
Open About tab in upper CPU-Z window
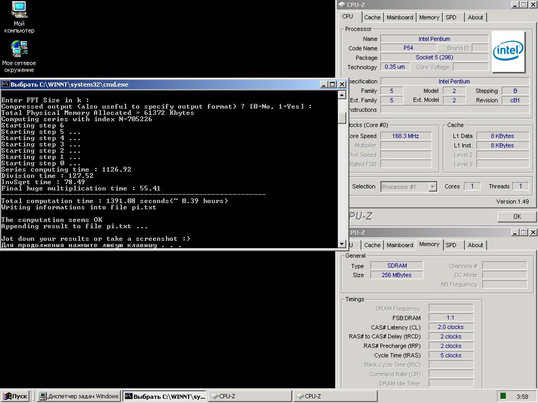475,17
